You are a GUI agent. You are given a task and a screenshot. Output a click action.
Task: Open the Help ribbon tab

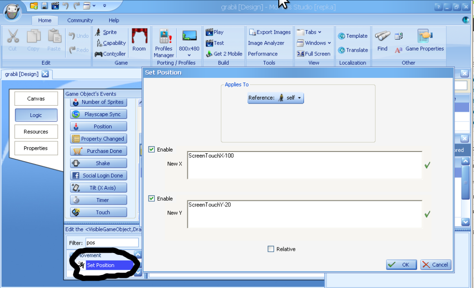tap(114, 21)
